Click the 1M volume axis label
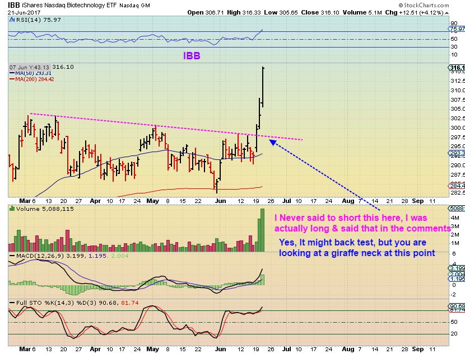This screenshot has height=354, width=465. tap(455, 243)
